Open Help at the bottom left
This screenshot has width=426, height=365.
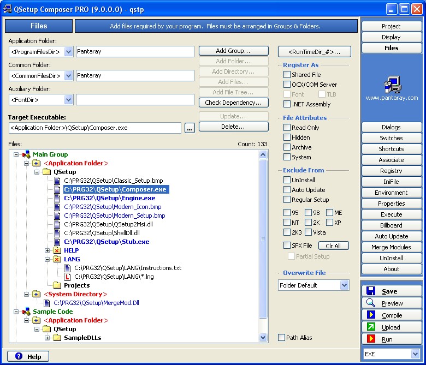pyautogui.click(x=28, y=356)
